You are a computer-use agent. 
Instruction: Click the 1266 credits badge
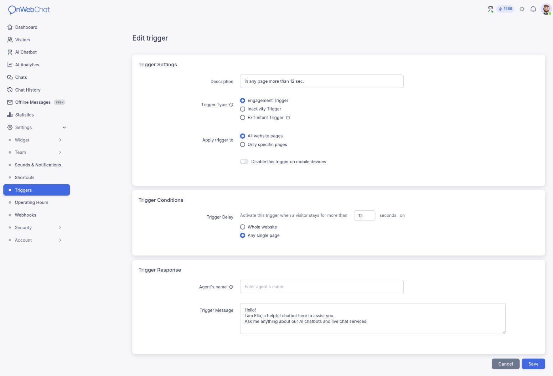click(x=505, y=9)
